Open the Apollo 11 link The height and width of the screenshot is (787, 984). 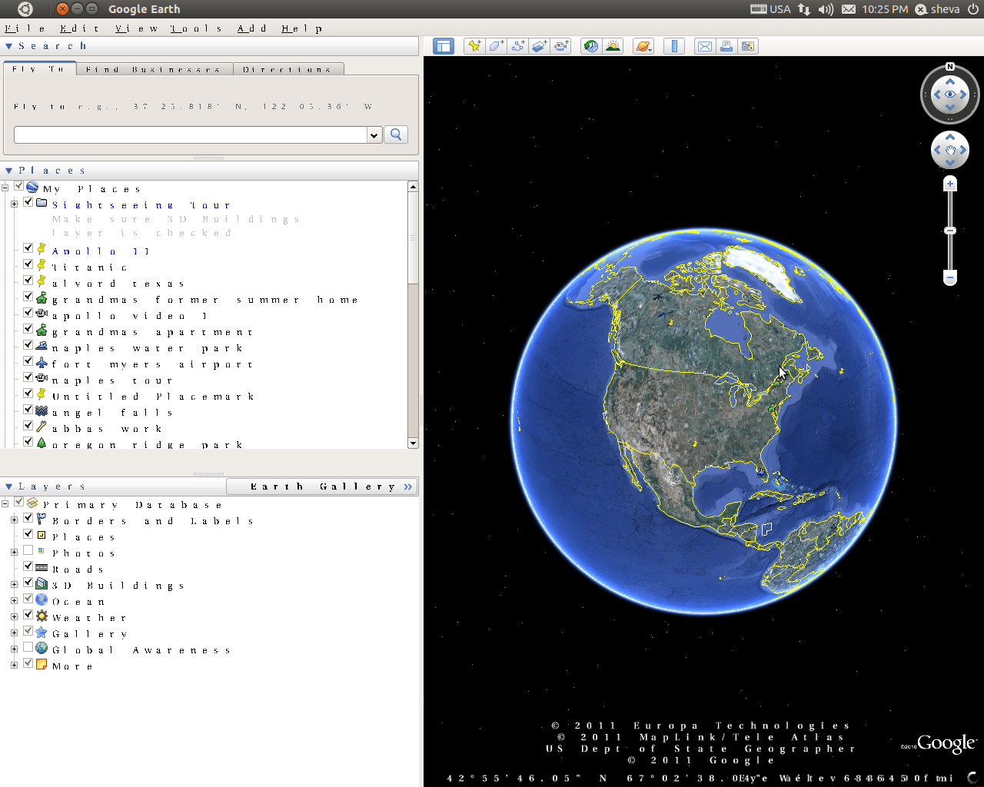(x=101, y=251)
